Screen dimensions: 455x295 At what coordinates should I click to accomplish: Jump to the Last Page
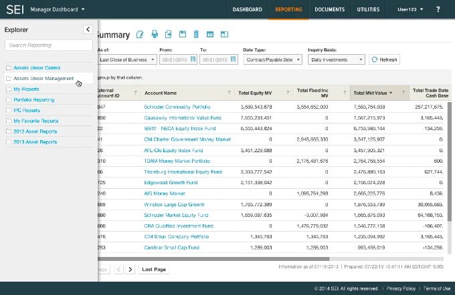pos(154,270)
